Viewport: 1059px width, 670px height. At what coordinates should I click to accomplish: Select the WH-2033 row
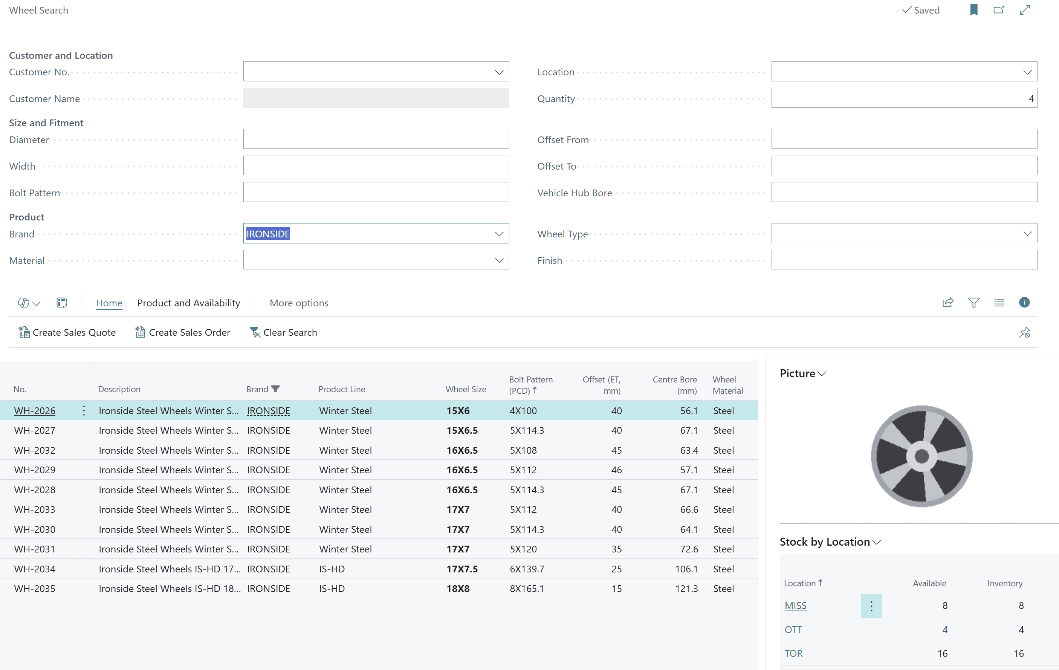379,509
